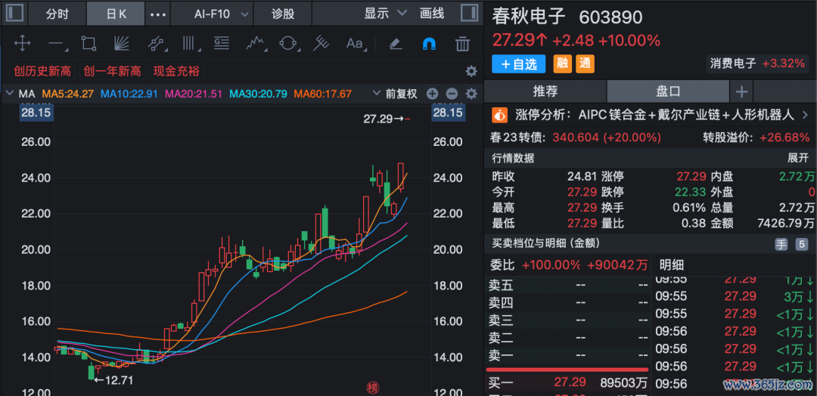Click the 画线 drawing button

432,14
